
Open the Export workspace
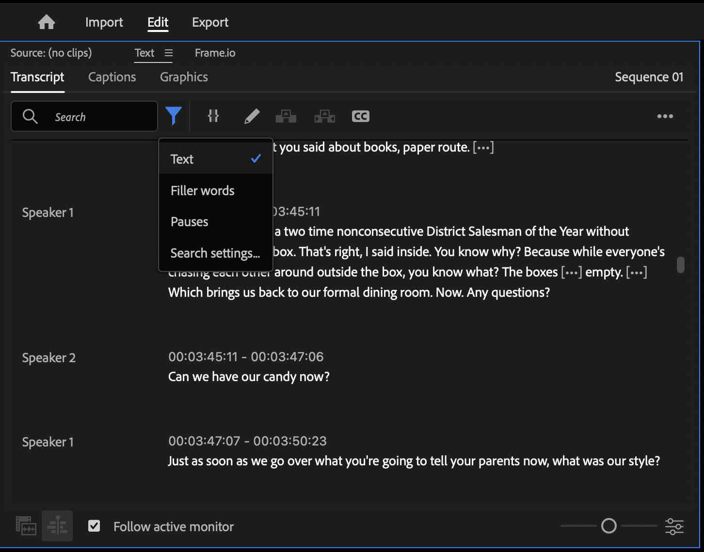pos(210,22)
